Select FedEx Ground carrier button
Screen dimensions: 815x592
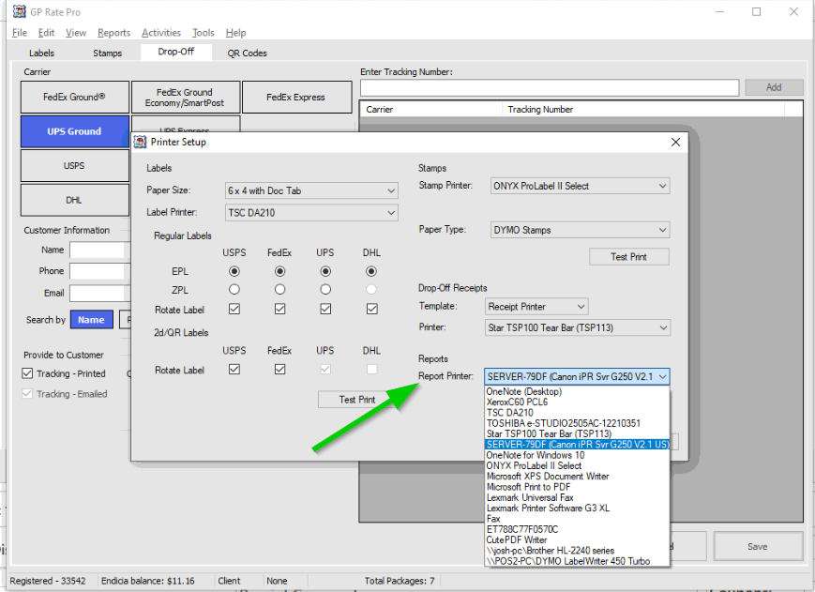(x=74, y=97)
